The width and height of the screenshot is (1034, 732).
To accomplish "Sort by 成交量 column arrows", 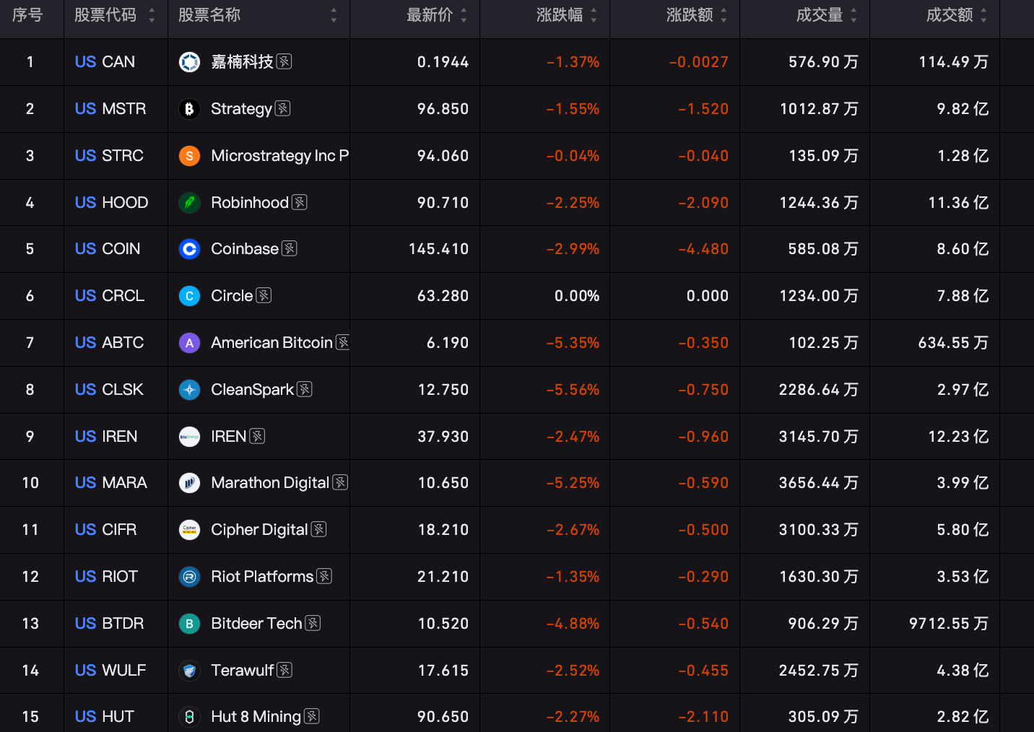I will click(x=853, y=15).
